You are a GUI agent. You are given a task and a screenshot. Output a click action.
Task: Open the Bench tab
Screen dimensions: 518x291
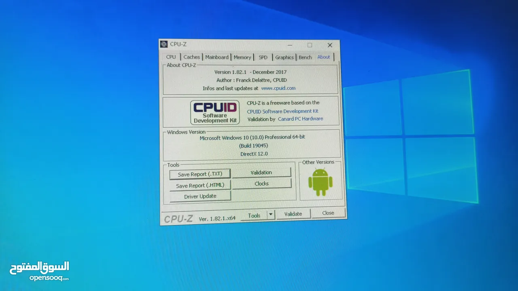point(305,57)
